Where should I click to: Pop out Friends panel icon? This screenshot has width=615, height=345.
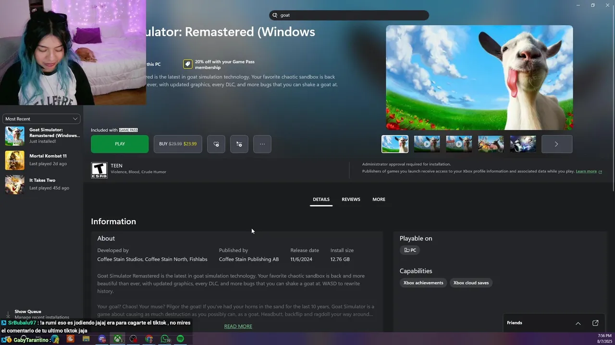(595, 323)
